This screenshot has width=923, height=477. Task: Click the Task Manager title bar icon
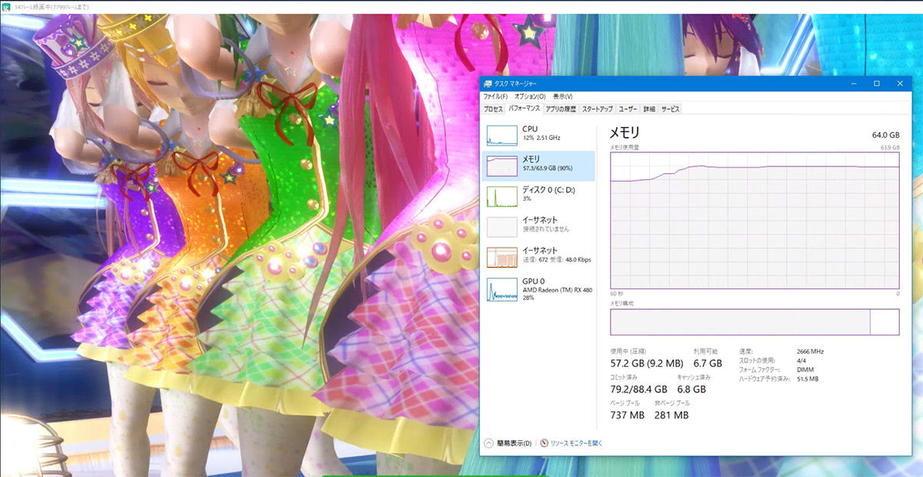click(488, 83)
